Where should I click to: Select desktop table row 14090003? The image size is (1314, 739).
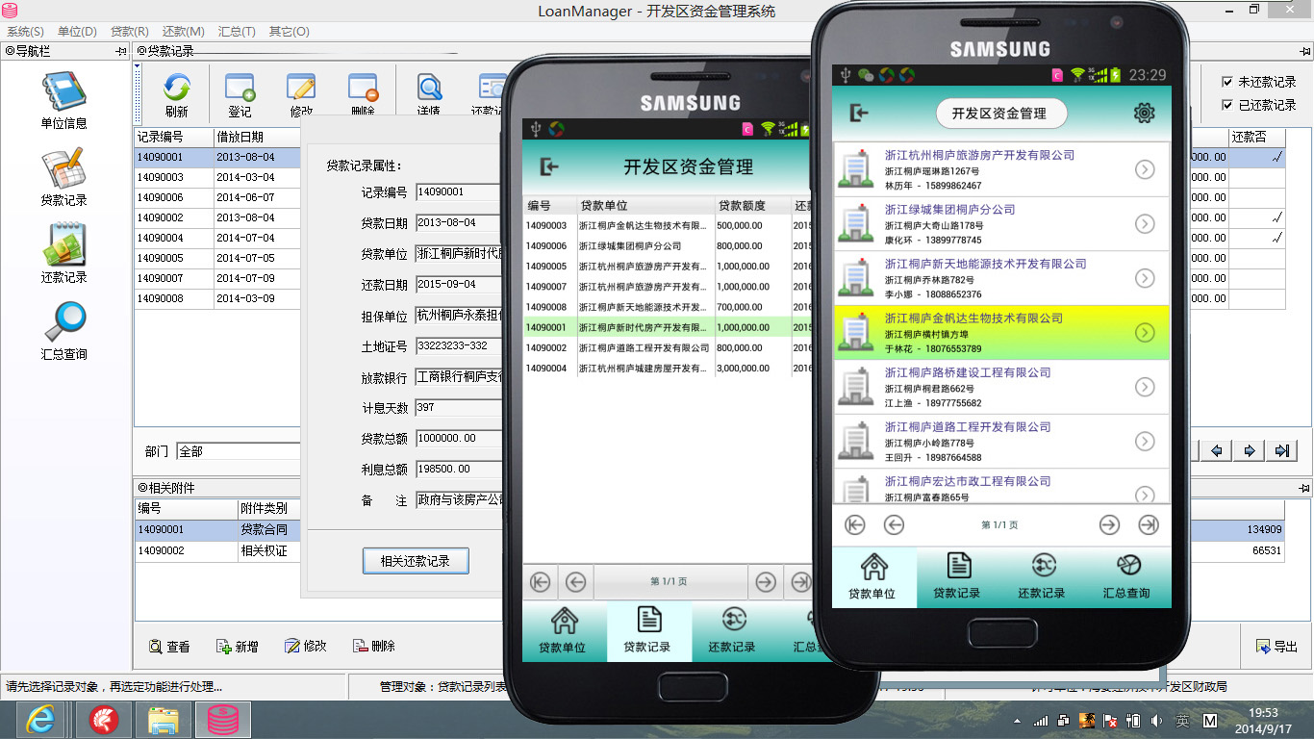(x=218, y=177)
